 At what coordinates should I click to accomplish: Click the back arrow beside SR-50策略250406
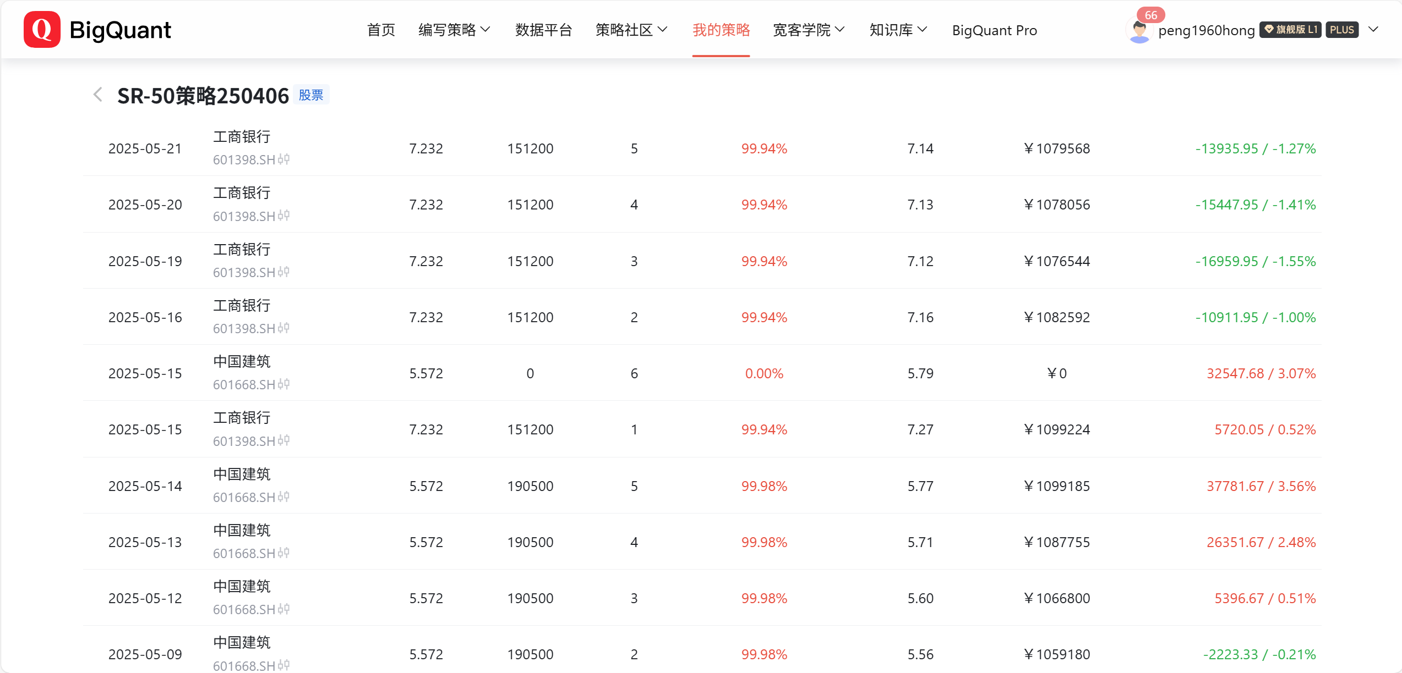98,95
